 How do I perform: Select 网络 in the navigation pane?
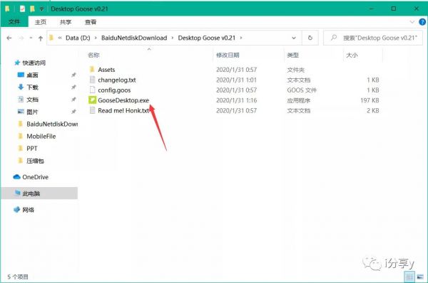pos(28,210)
